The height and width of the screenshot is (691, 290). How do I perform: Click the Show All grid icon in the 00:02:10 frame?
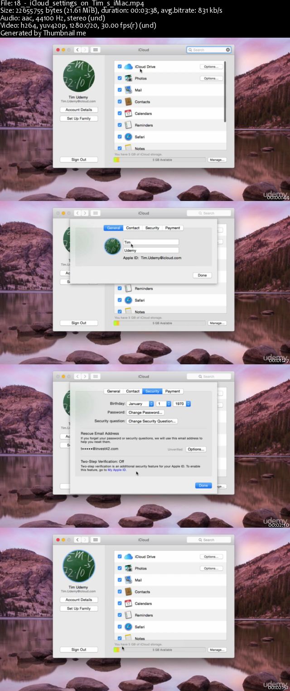point(96,377)
